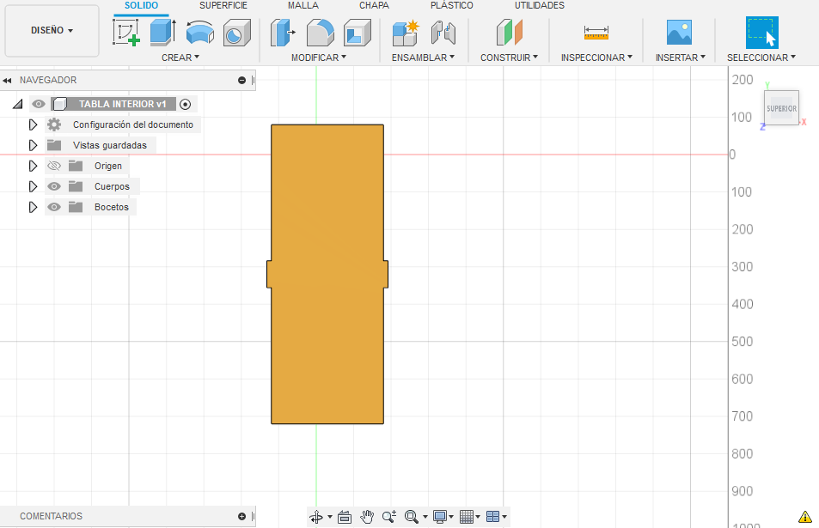819x528 pixels.
Task: Switch to the PLÁSTICO tab
Action: [x=452, y=5]
